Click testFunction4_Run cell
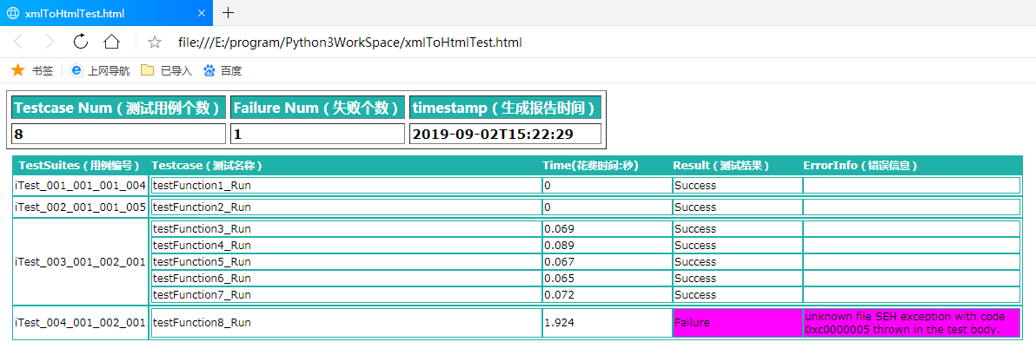 point(347,246)
